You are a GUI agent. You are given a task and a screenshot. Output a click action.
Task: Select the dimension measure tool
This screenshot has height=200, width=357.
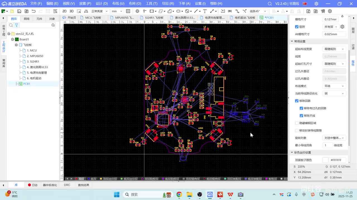pyautogui.click(x=212, y=11)
